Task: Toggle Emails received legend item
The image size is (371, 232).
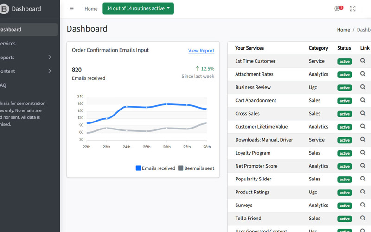Action: pyautogui.click(x=155, y=168)
